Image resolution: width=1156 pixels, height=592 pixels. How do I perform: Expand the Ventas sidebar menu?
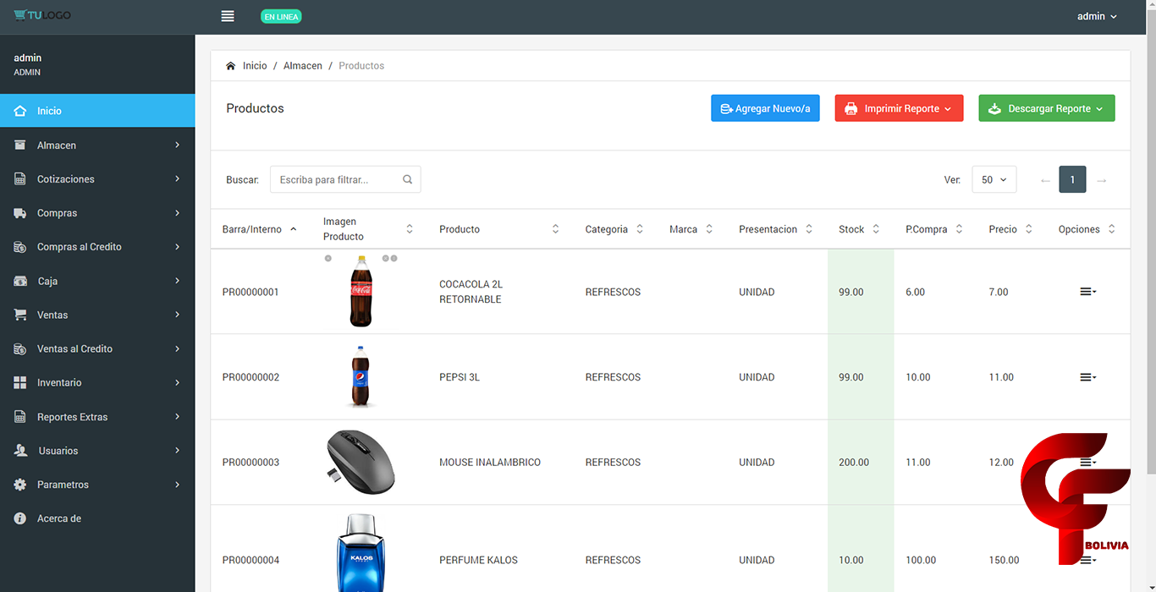click(97, 315)
